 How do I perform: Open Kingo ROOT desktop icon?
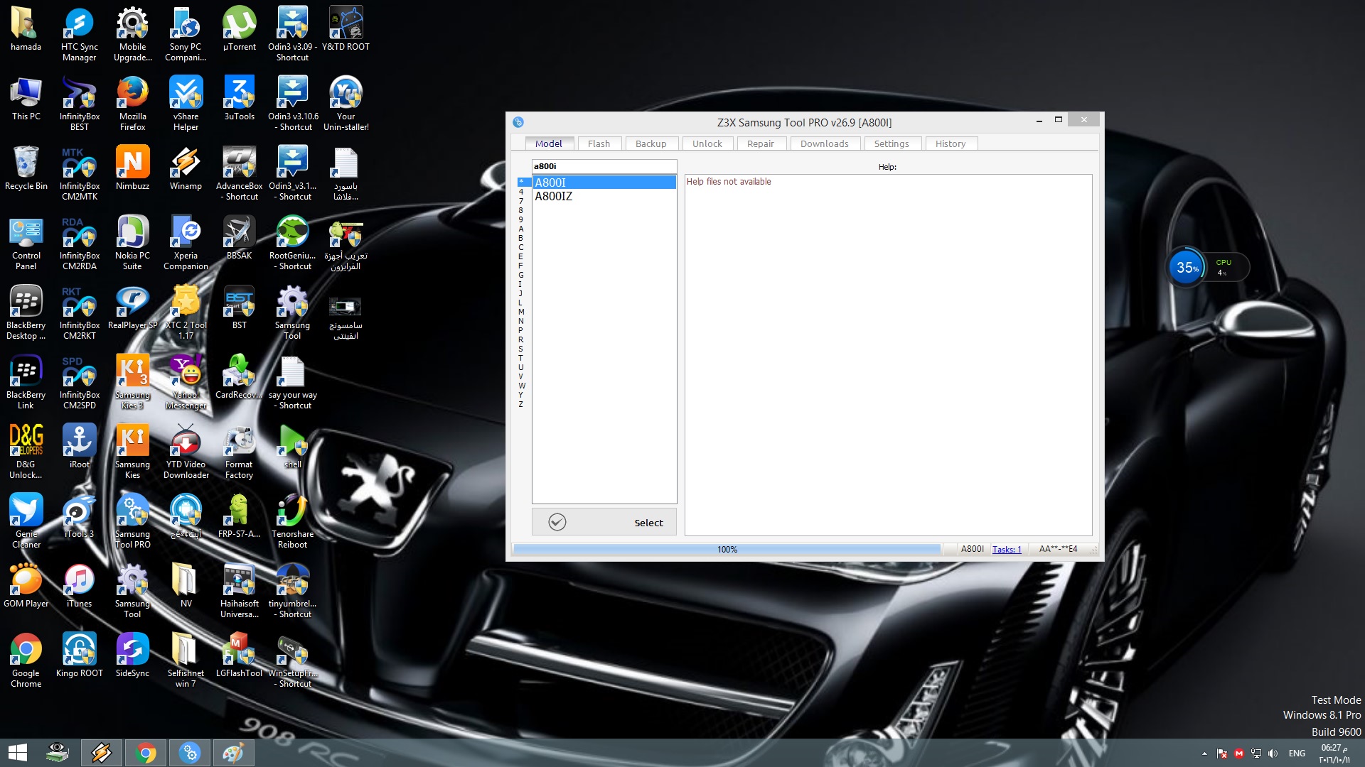(79, 656)
